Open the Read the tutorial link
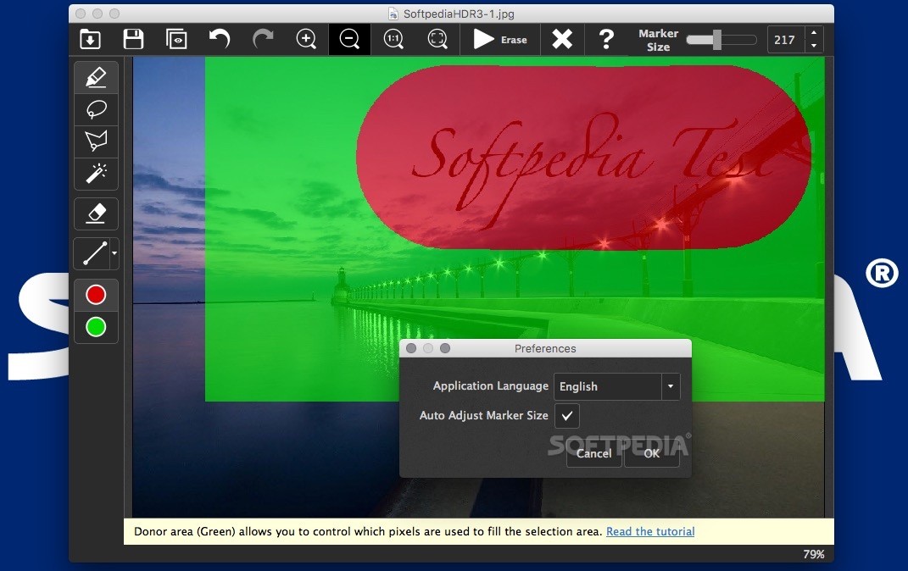 [x=650, y=531]
